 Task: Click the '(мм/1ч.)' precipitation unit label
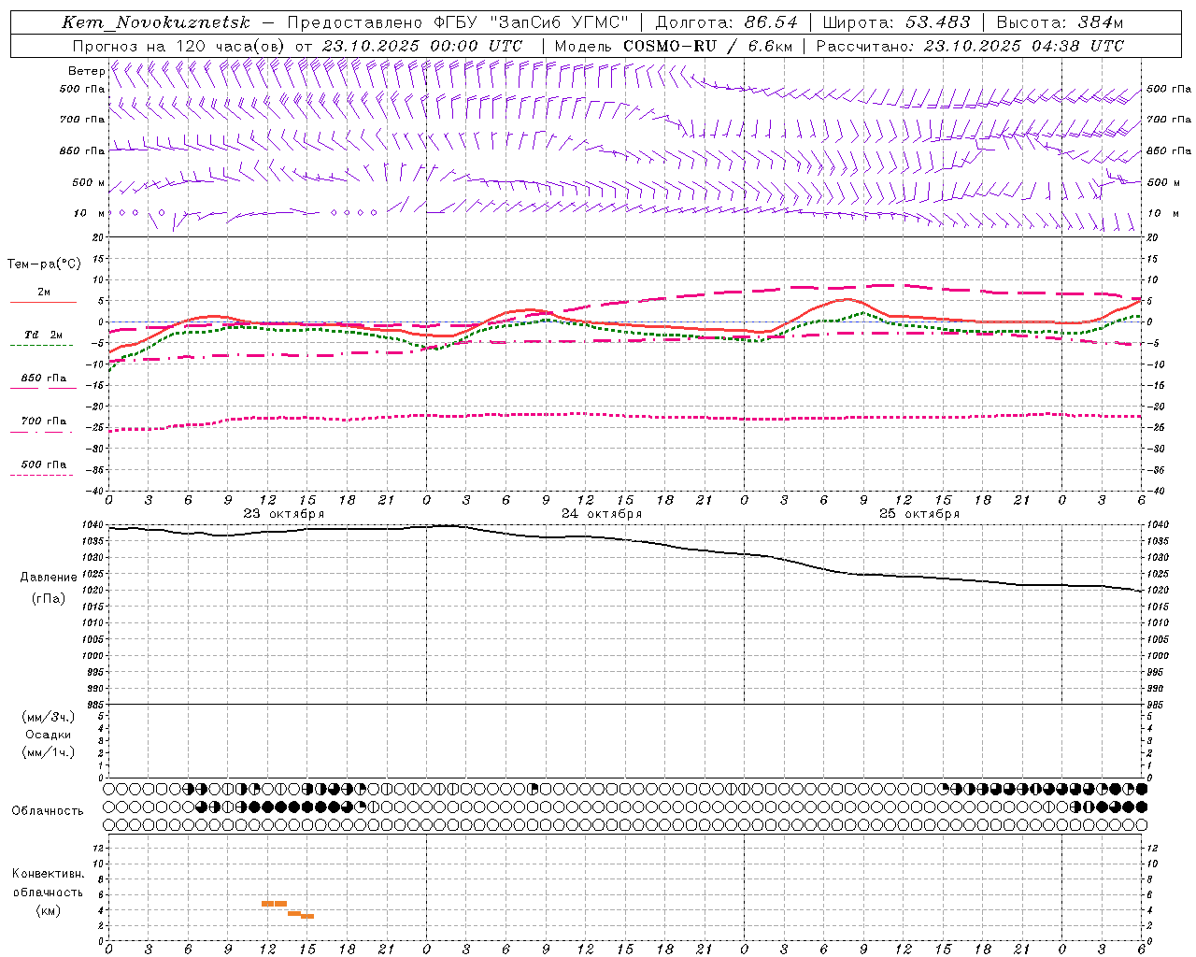coord(49,752)
